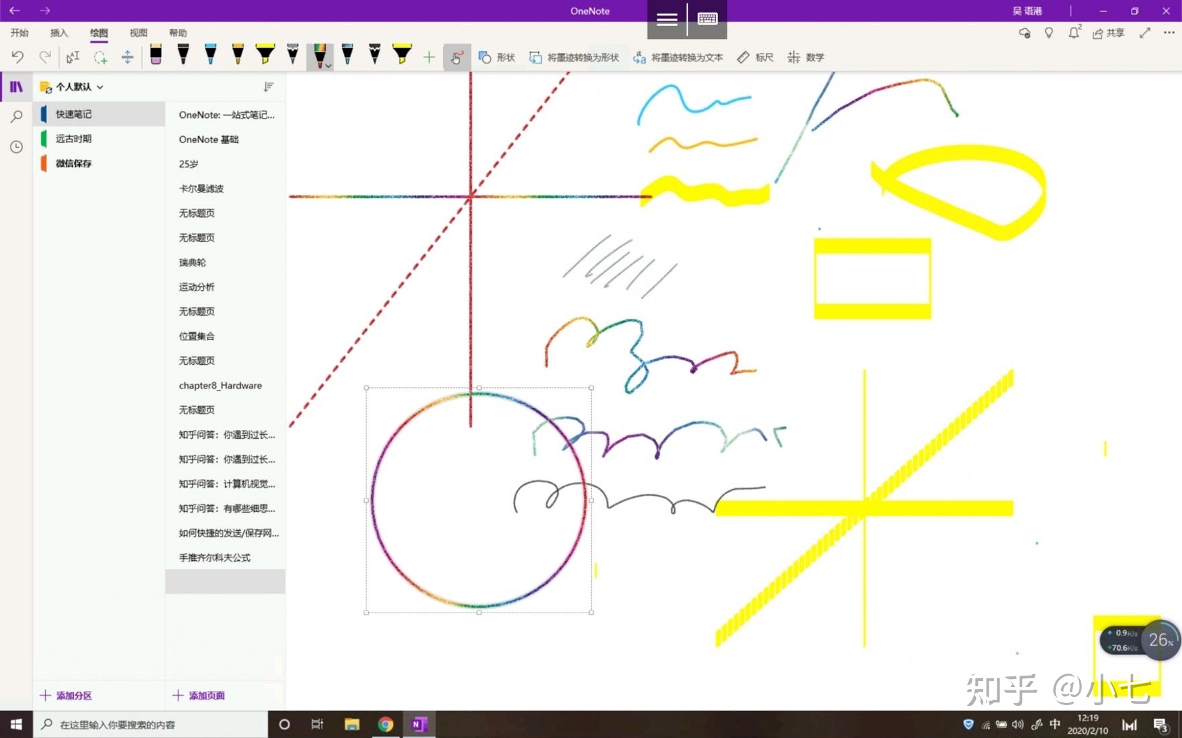Open the search magnifier in sidebar
Image resolution: width=1182 pixels, height=738 pixels.
tap(17, 117)
